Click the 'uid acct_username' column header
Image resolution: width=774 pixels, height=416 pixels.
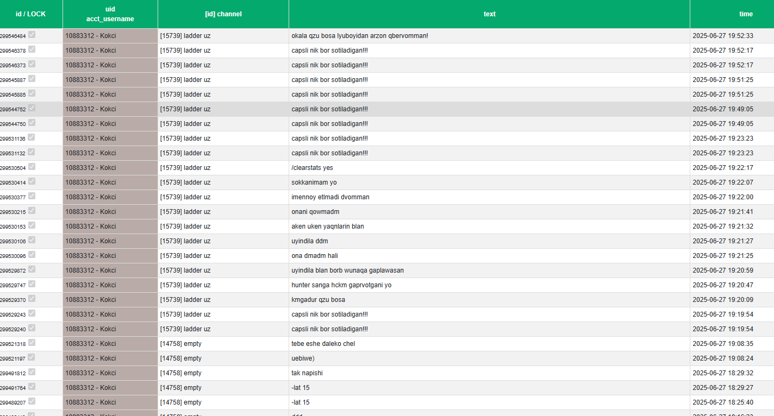click(110, 14)
